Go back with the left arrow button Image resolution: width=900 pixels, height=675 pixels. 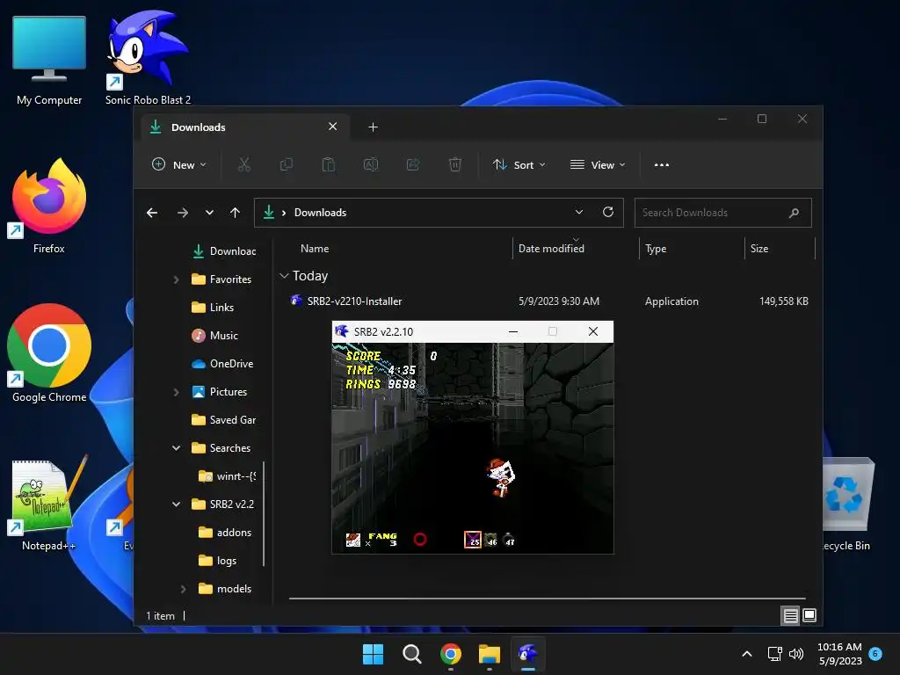[x=152, y=213]
